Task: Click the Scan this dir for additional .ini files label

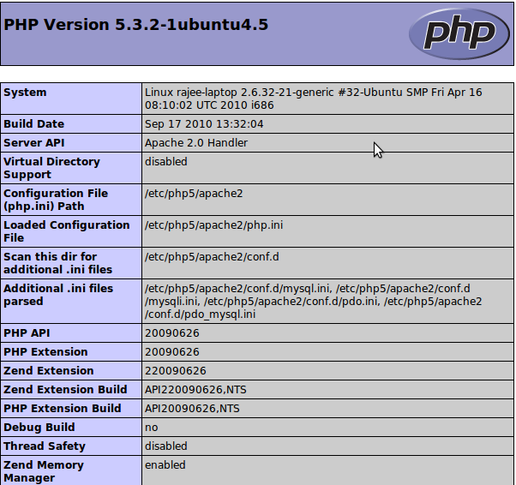Action: coord(58,263)
